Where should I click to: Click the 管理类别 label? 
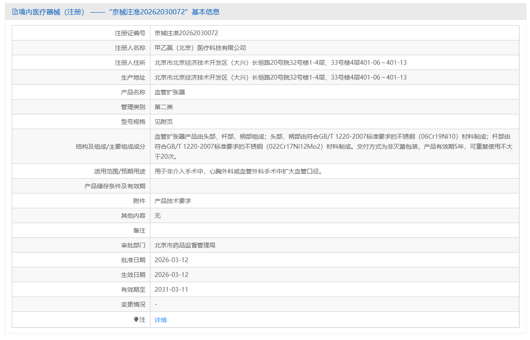coord(133,107)
